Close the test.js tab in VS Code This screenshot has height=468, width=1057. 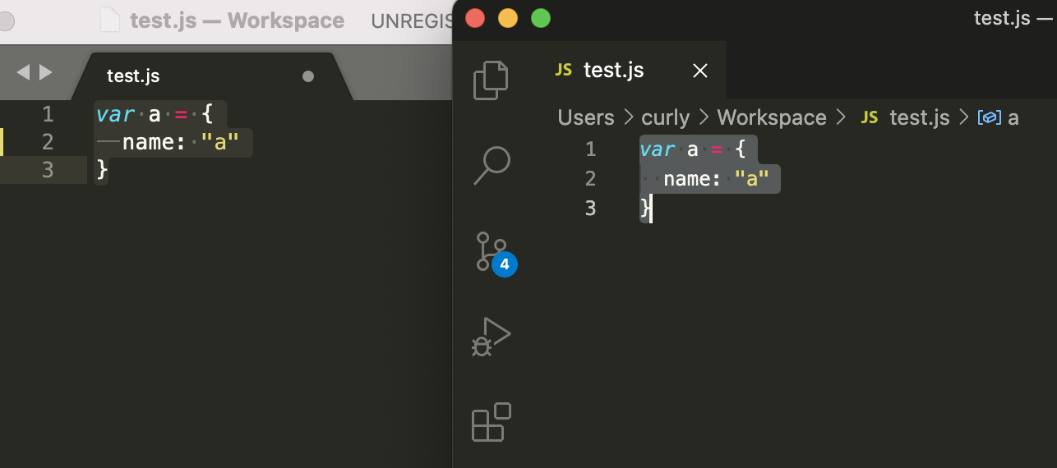click(700, 71)
